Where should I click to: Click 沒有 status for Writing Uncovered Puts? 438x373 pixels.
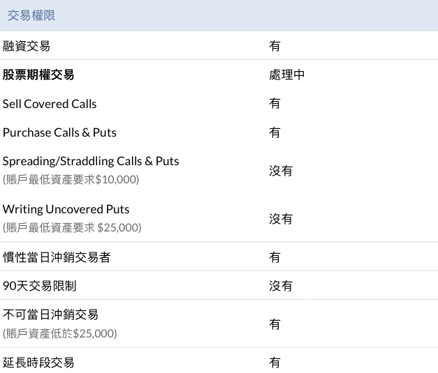pyautogui.click(x=281, y=219)
